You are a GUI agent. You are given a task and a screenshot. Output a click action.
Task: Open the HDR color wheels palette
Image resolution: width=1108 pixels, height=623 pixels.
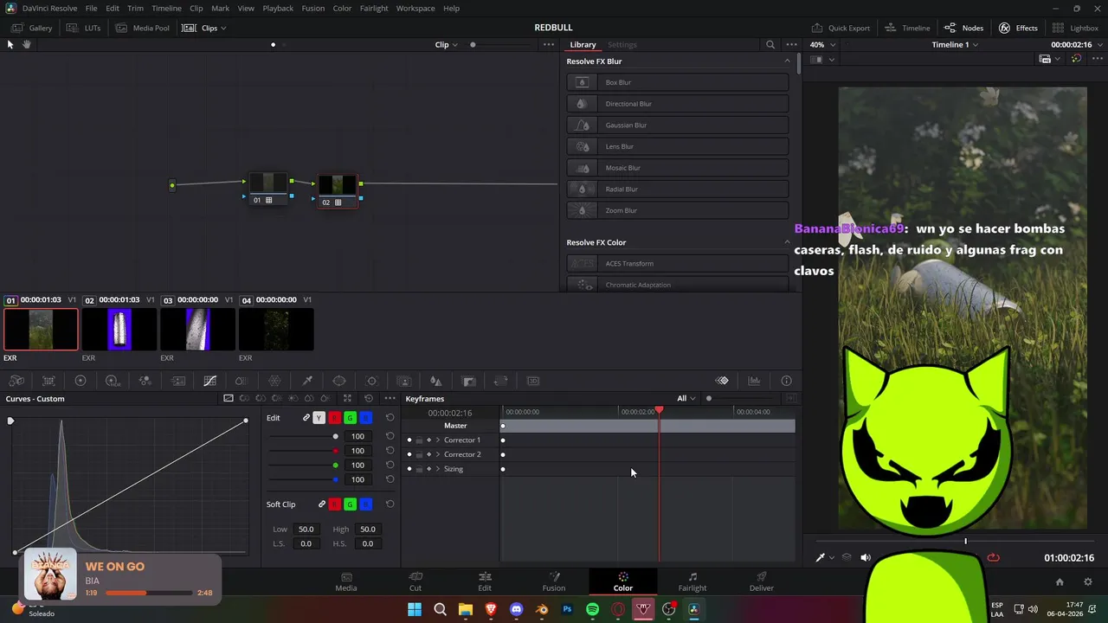[x=113, y=381]
